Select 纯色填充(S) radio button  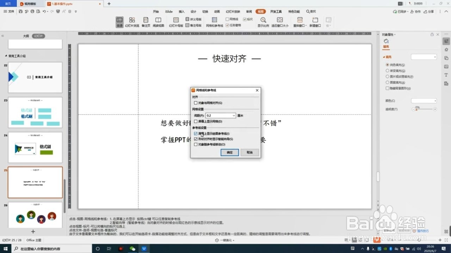tap(388, 65)
